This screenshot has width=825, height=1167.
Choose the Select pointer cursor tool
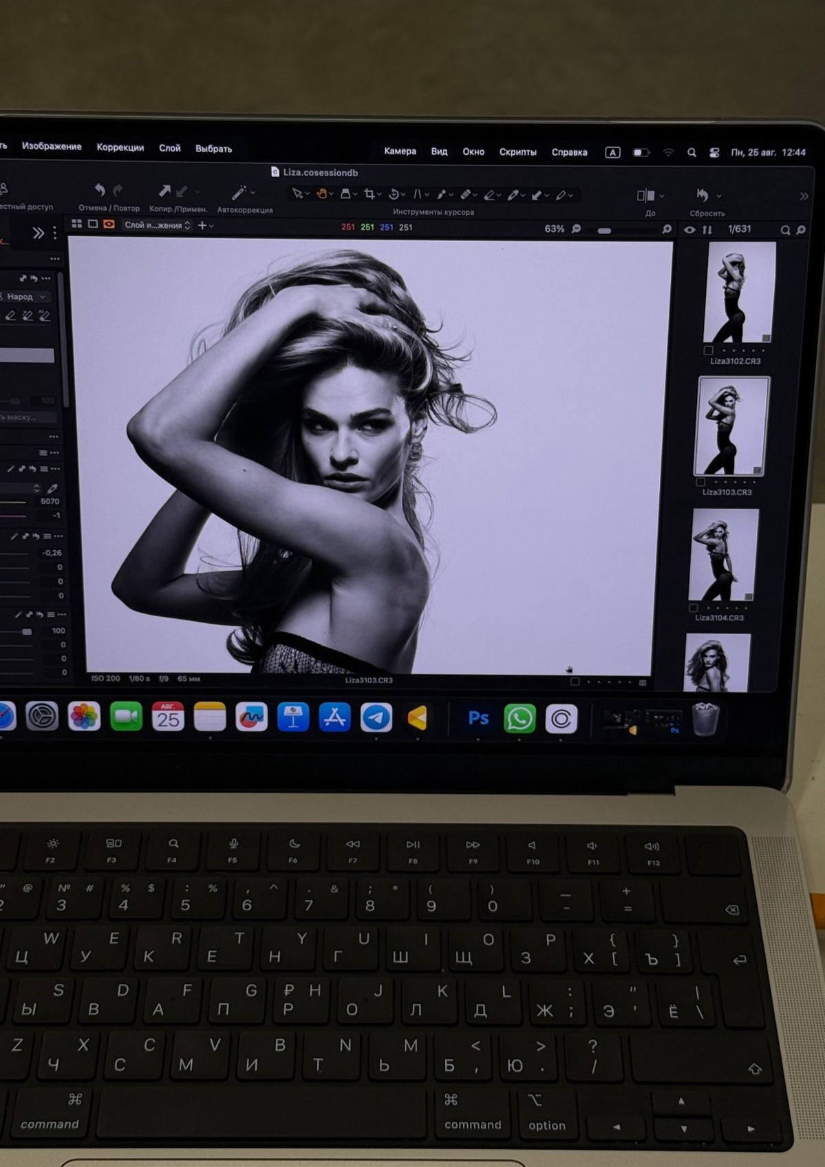click(297, 193)
